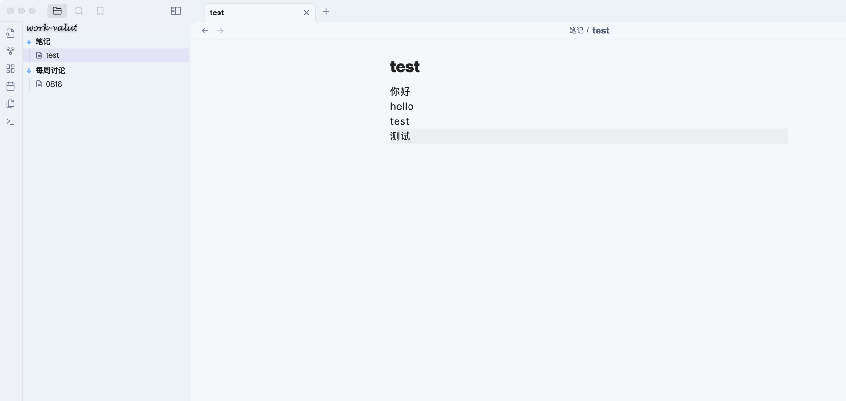Screen dimensions: 846x401
Task: Show the bookmarks pane
Action: coord(100,11)
